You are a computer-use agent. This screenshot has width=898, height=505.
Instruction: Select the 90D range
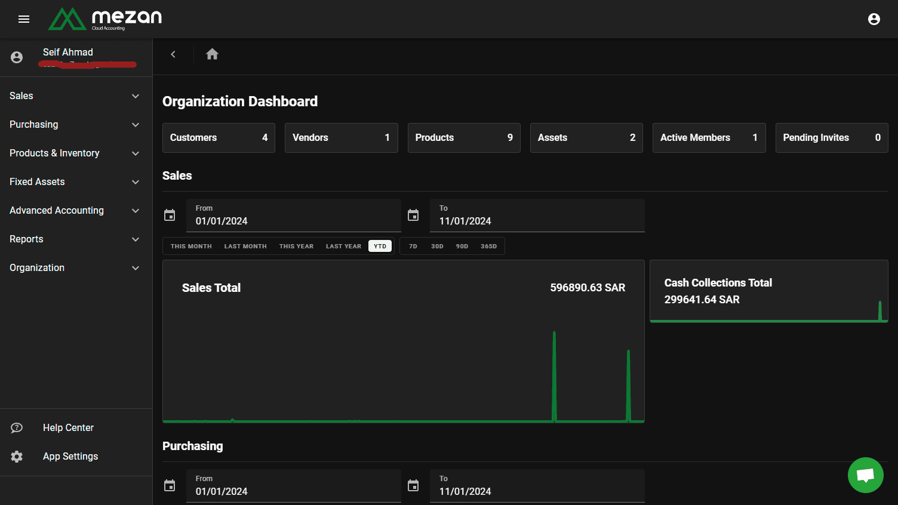pyautogui.click(x=462, y=246)
